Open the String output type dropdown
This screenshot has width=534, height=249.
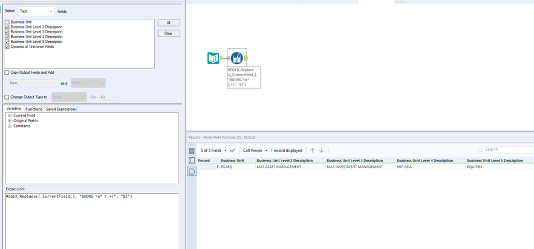[x=69, y=97]
